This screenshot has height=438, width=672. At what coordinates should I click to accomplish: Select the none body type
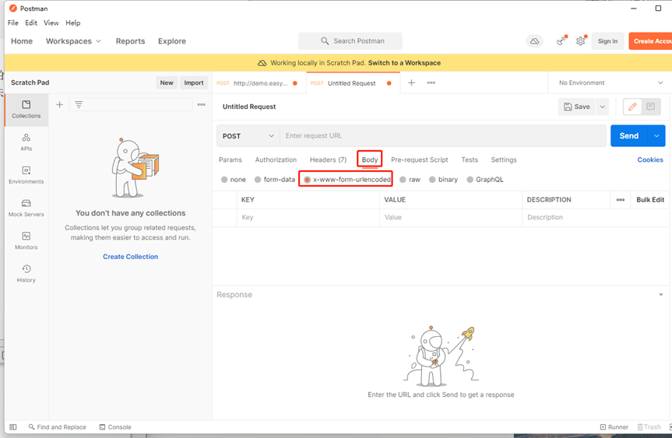click(234, 180)
